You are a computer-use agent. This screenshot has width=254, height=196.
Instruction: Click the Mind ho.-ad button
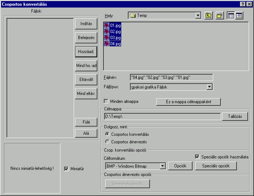tap(86, 66)
